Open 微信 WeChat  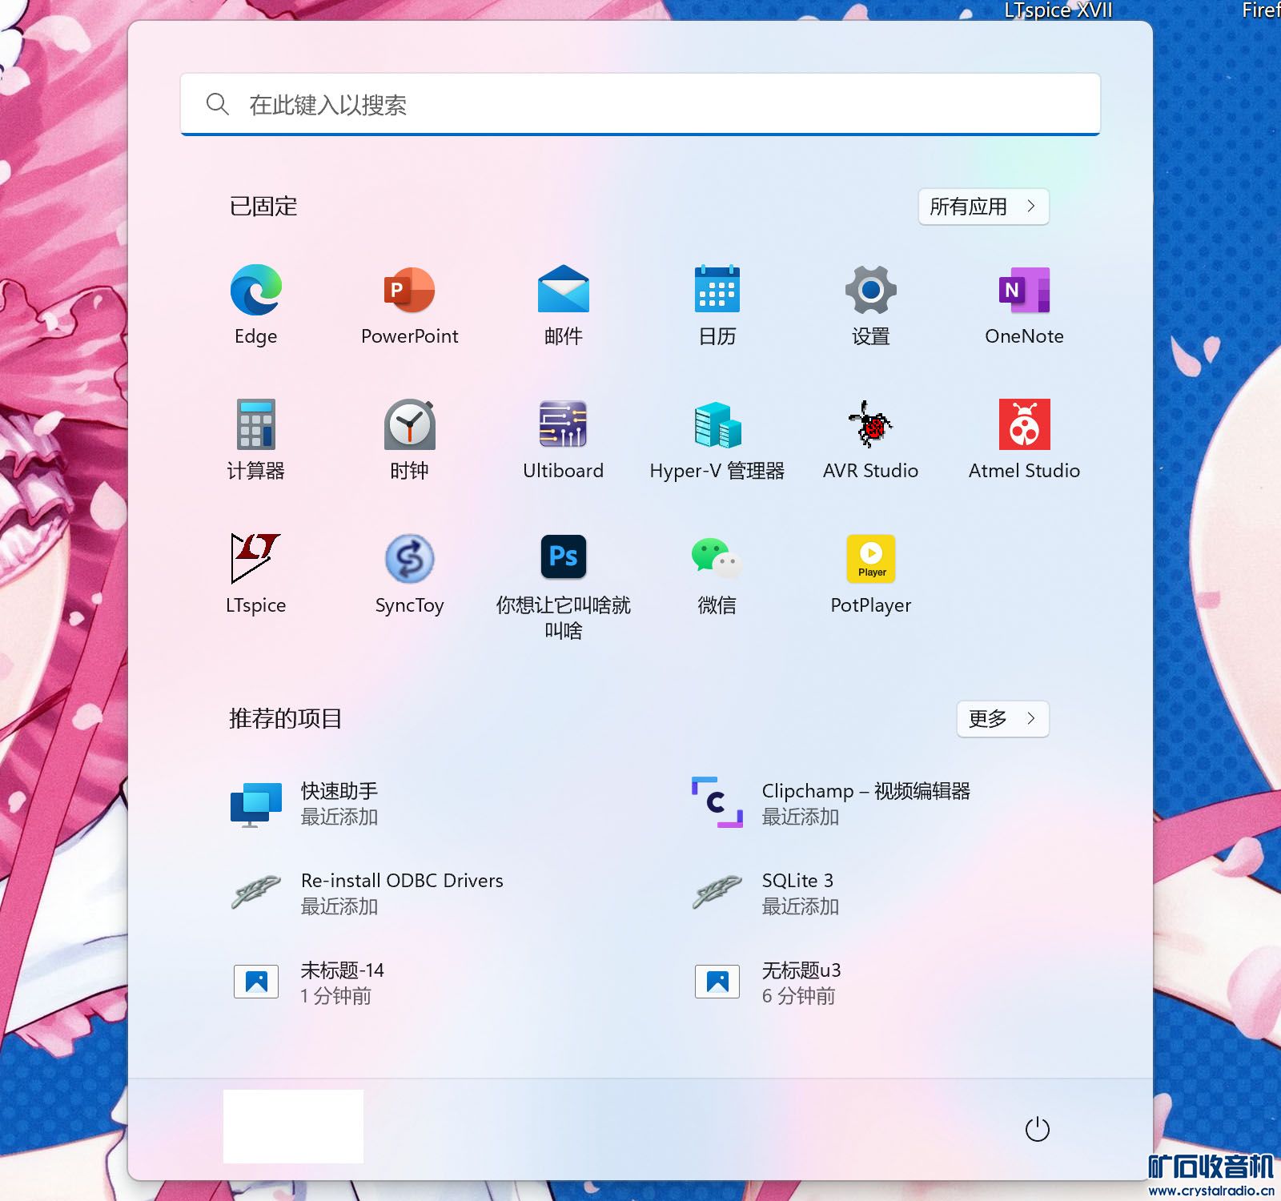(717, 574)
